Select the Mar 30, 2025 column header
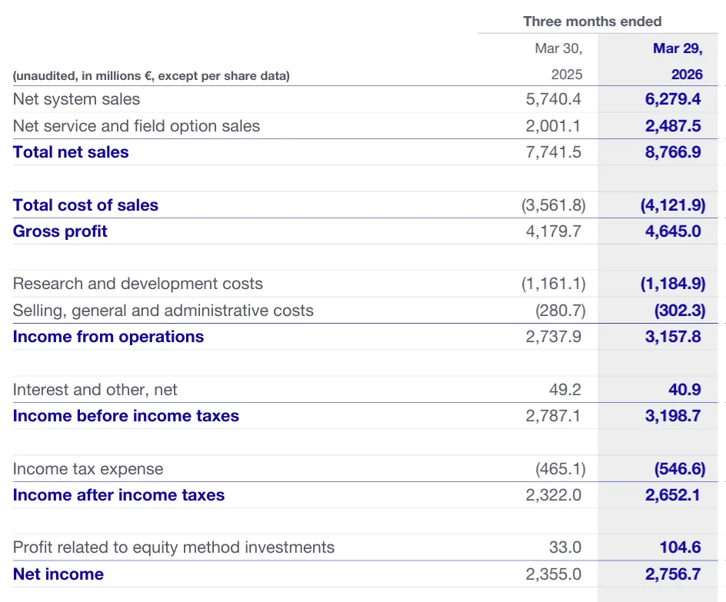 click(559, 62)
